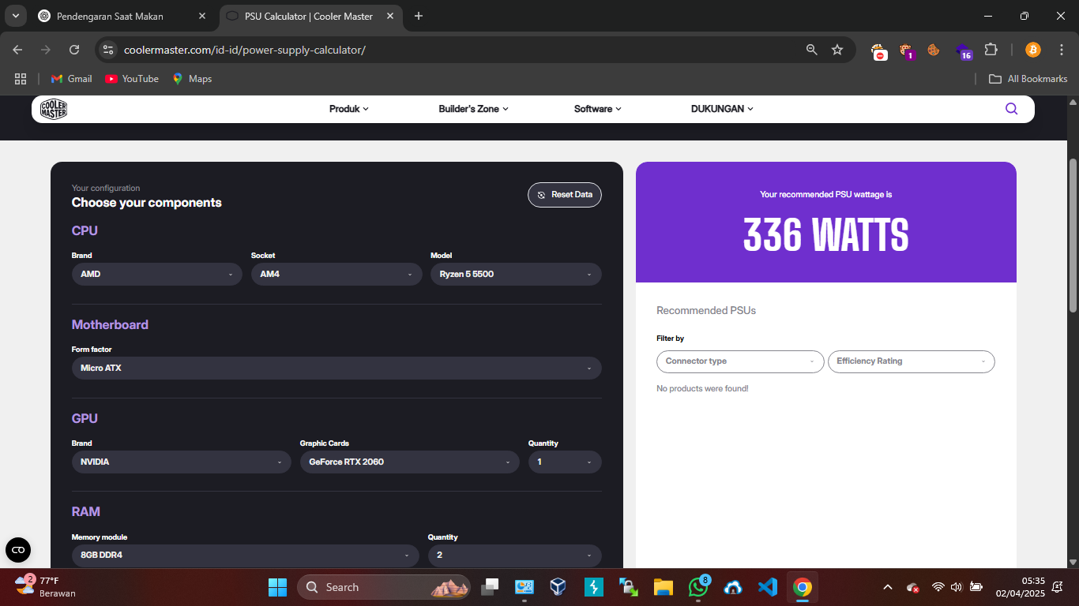Show hidden system tray icons
Viewport: 1079px width, 606px height.
click(x=887, y=587)
